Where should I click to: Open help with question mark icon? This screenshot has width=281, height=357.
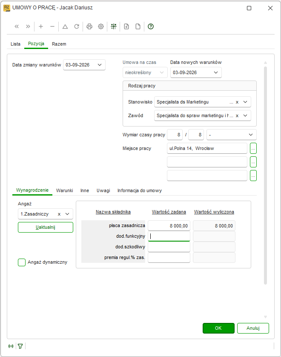[x=151, y=26]
